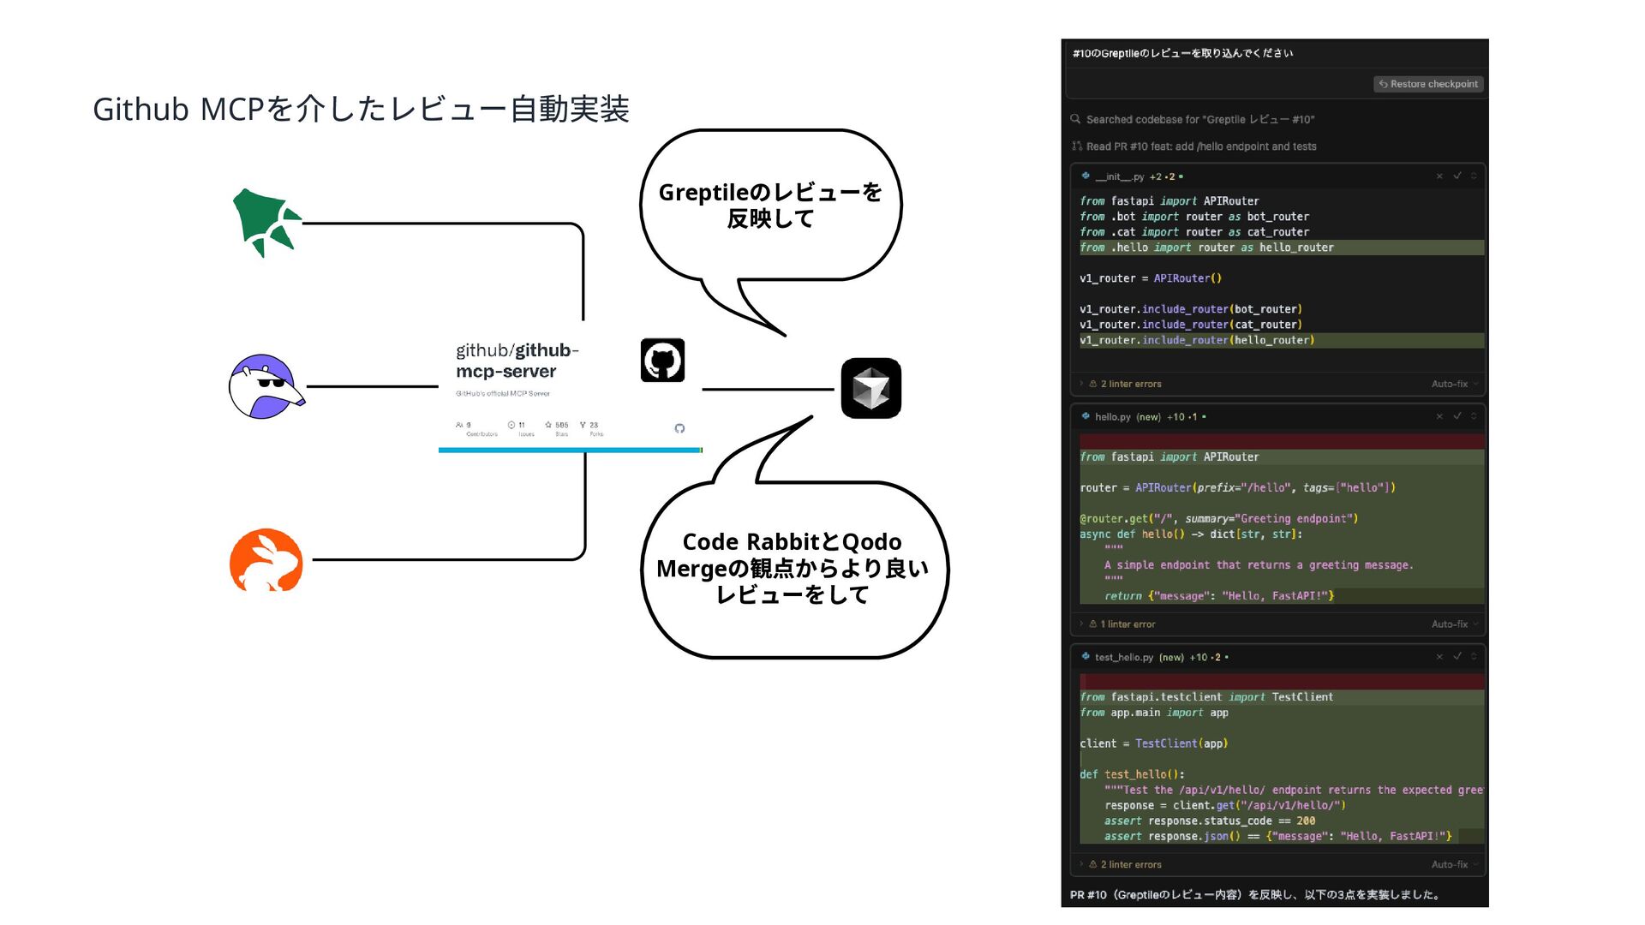The width and height of the screenshot is (1645, 925).
Task: Click the Forks count on the repo card
Action: click(591, 428)
